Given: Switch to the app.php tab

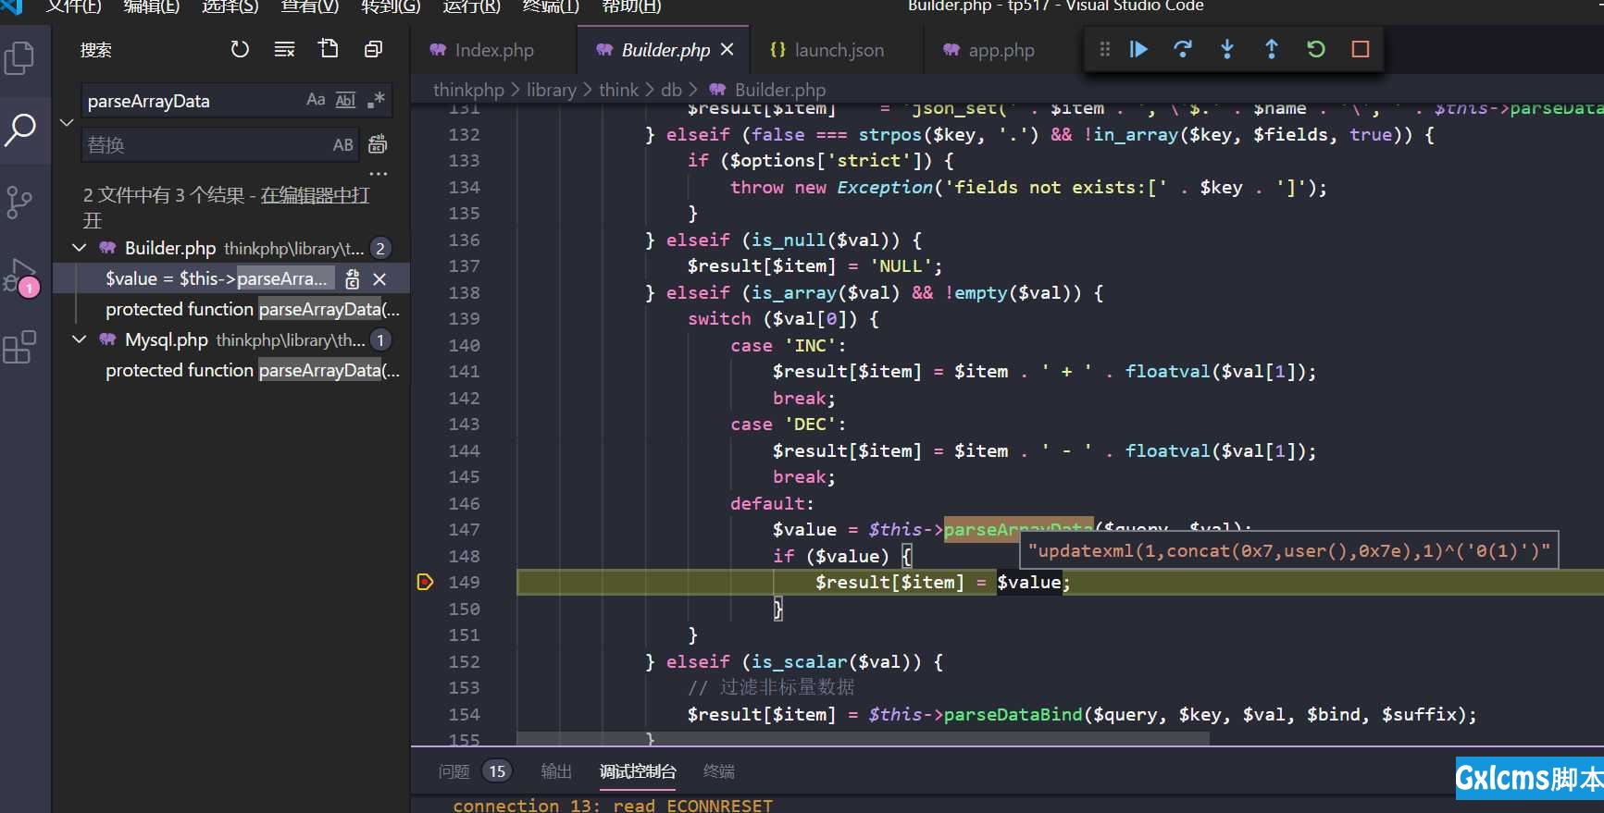Looking at the screenshot, I should tap(1001, 50).
